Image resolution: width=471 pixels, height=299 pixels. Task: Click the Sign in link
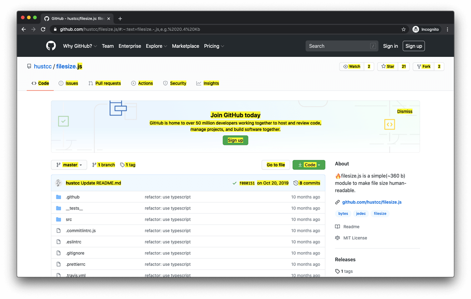390,46
